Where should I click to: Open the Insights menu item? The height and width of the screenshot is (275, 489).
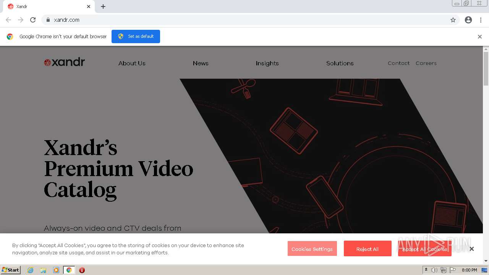(x=267, y=63)
